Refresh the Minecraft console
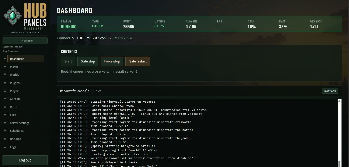Viewport: 349px width, 167px height. pyautogui.click(x=330, y=91)
